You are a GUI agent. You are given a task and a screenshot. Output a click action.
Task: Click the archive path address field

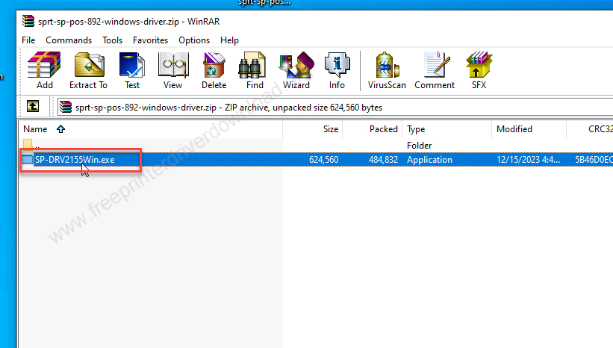point(335,107)
